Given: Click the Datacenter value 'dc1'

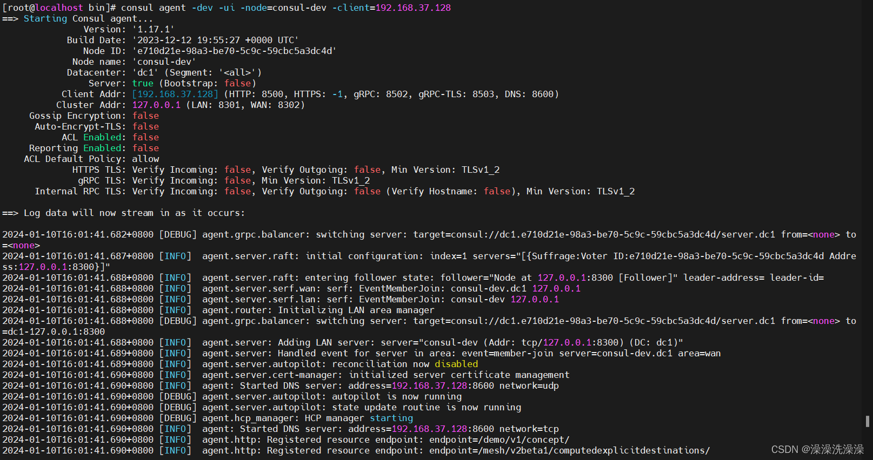Looking at the screenshot, I should 145,72.
